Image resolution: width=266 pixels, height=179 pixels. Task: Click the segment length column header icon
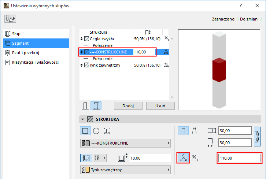click(148, 32)
